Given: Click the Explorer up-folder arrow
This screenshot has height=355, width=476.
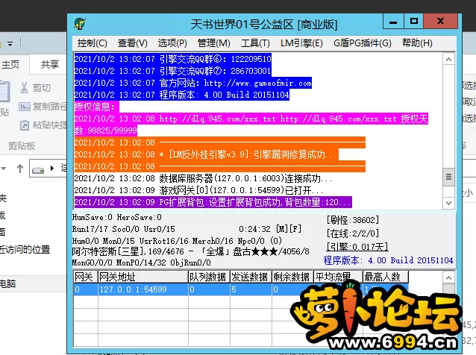Looking at the screenshot, I should click(x=20, y=169).
